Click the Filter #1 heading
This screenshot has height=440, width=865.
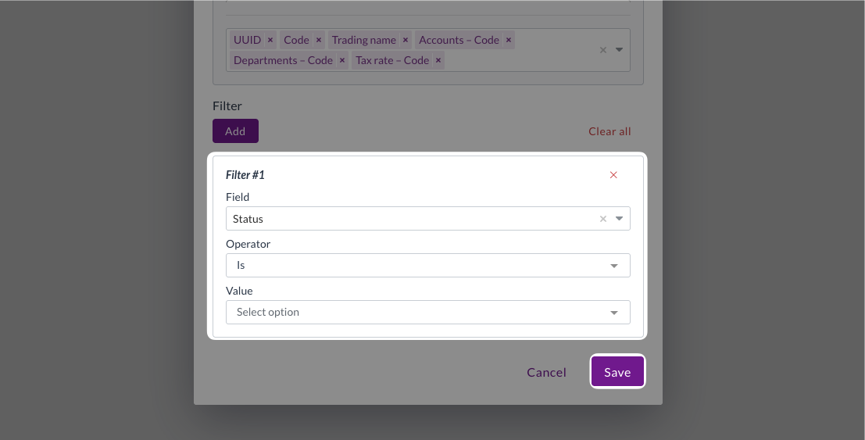[245, 175]
